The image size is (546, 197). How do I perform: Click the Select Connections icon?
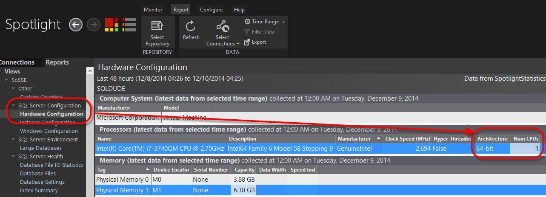click(x=223, y=26)
